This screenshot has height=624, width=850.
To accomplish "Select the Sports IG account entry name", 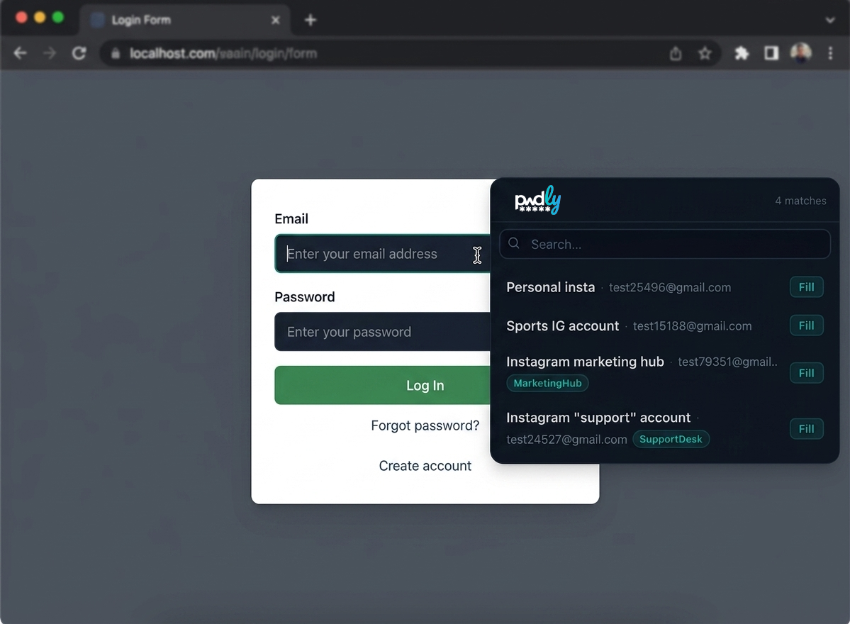I will click(563, 325).
